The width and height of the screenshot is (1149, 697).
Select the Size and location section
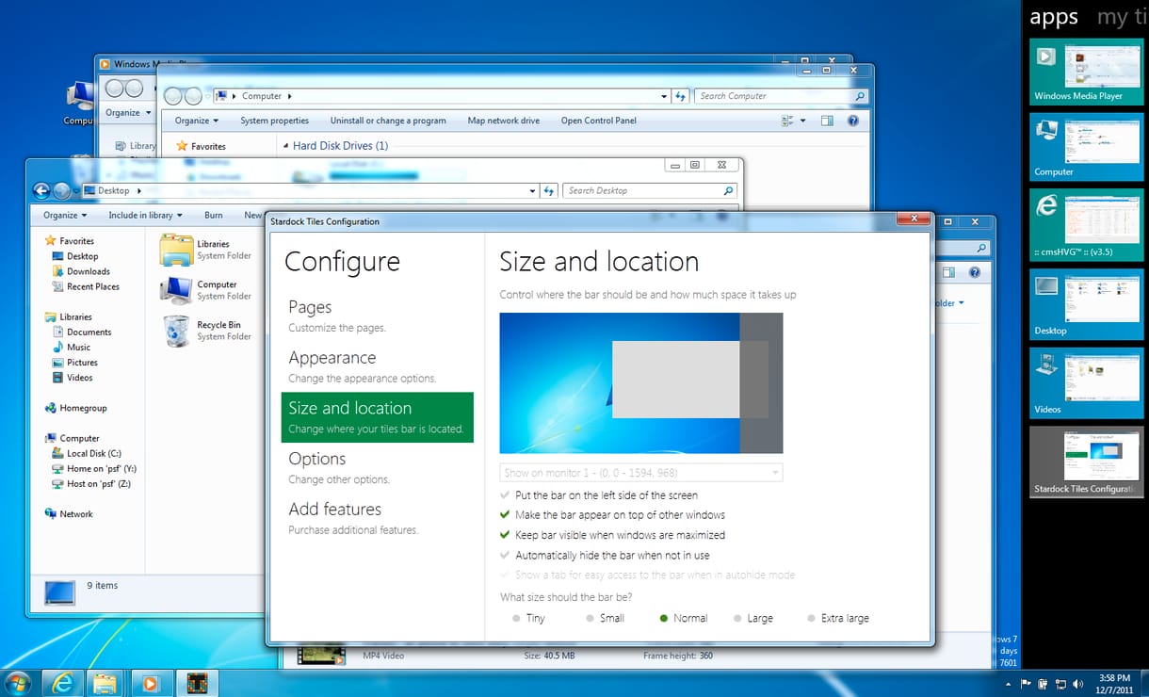(377, 417)
